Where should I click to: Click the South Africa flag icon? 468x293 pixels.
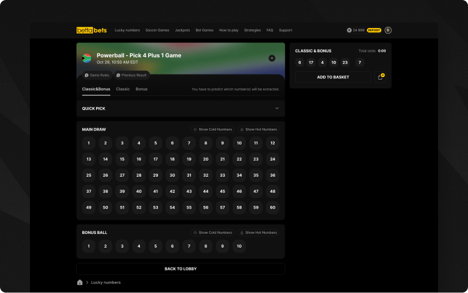(87, 58)
